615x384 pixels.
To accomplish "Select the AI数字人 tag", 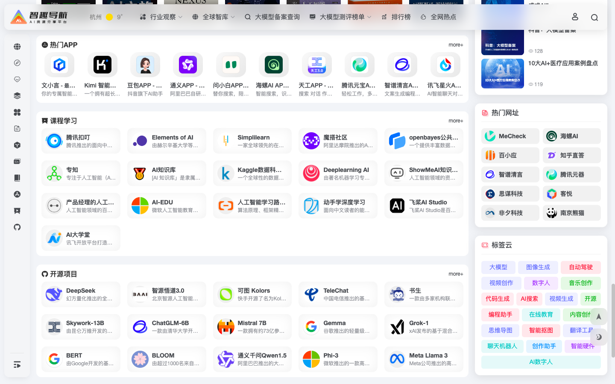I will tap(541, 362).
